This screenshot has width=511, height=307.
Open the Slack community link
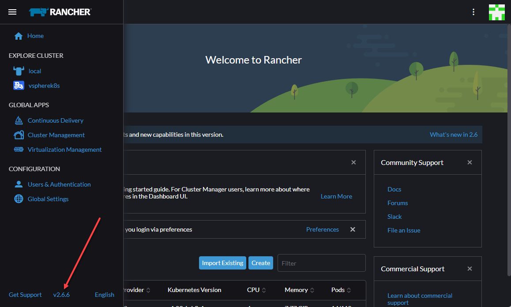click(395, 216)
